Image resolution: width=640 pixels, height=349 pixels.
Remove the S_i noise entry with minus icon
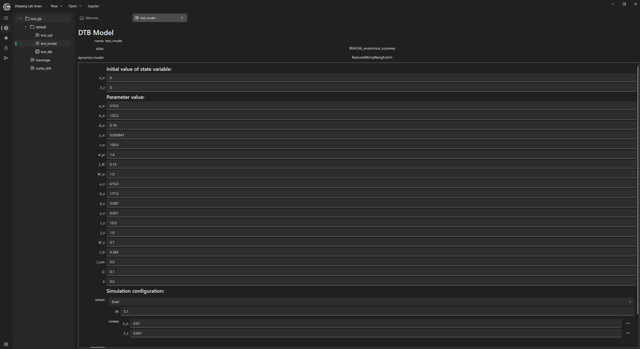point(627,333)
